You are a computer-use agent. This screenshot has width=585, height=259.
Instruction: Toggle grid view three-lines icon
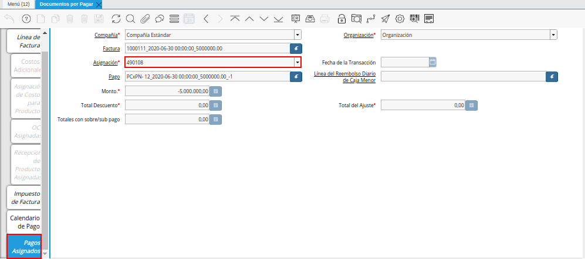click(174, 19)
